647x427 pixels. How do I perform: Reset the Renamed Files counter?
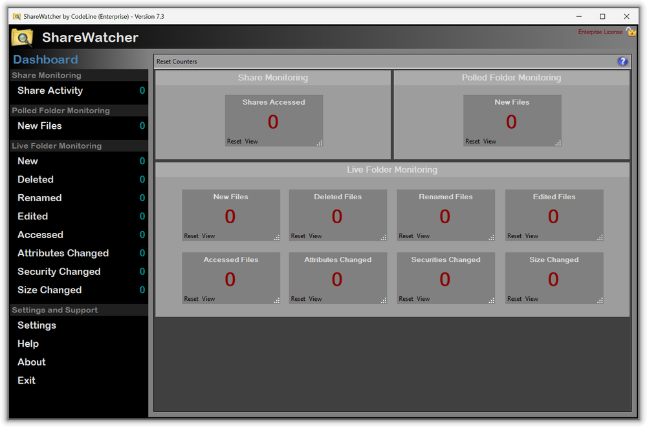click(406, 236)
